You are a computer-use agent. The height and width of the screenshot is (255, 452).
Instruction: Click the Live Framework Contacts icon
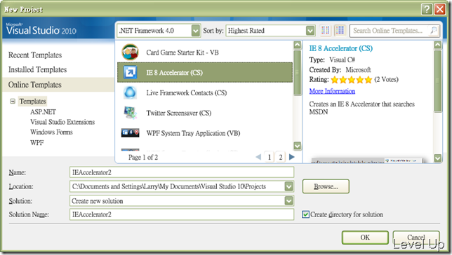(130, 92)
